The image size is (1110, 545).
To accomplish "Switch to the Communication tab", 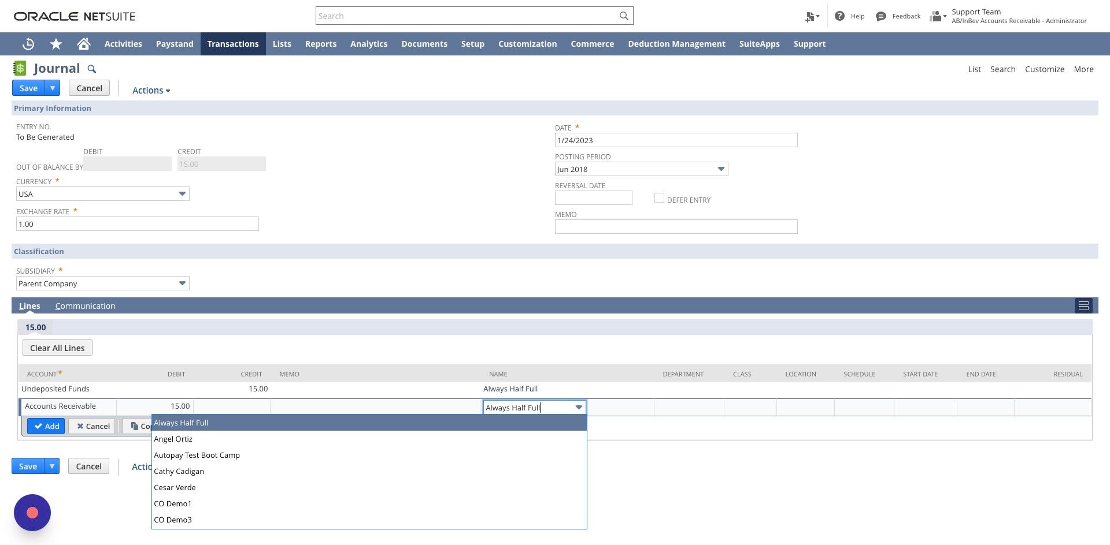I will 85,306.
